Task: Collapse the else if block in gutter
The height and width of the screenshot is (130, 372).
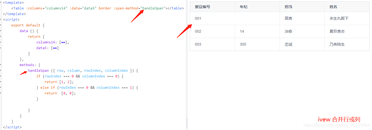Action: 1,88
